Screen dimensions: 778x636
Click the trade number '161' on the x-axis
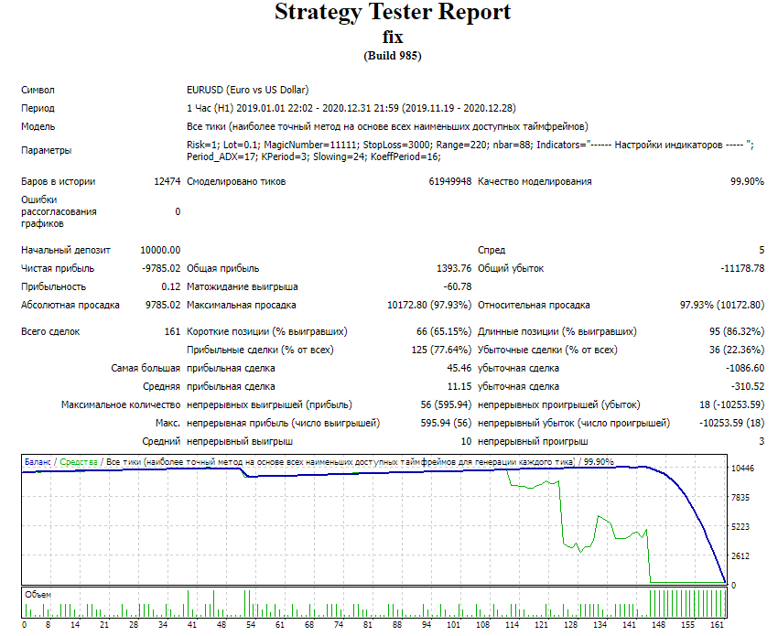717,625
